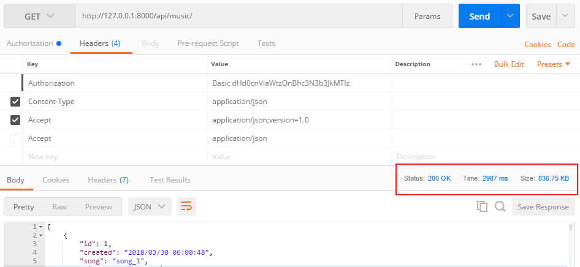Screen dimensions: 580x267
Task: Switch response view to Preview
Action: 98,207
